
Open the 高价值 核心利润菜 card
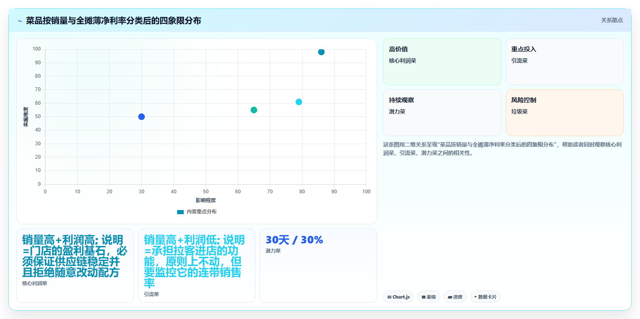pos(442,62)
